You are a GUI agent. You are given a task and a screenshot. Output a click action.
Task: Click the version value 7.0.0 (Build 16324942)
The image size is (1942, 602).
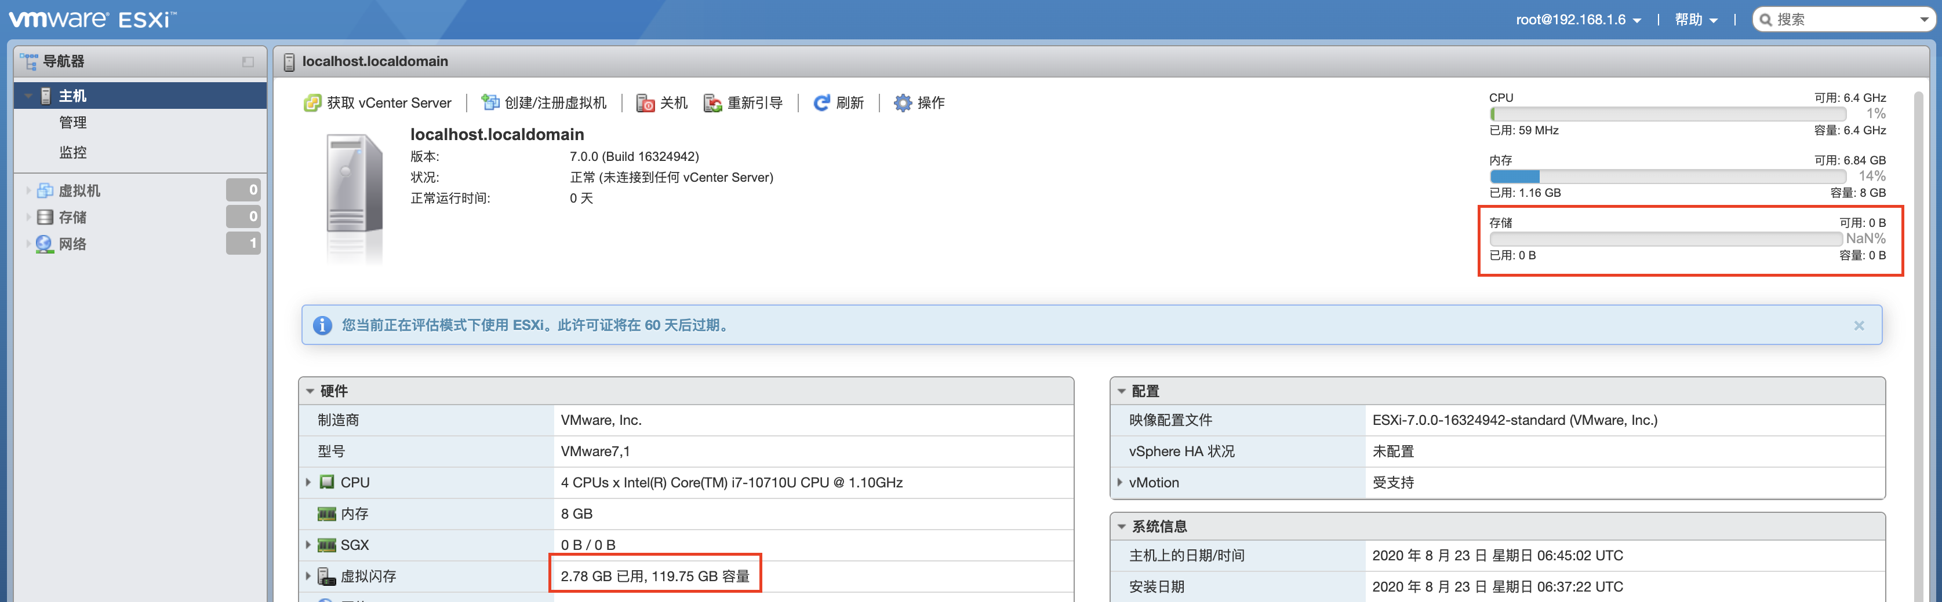634,156
